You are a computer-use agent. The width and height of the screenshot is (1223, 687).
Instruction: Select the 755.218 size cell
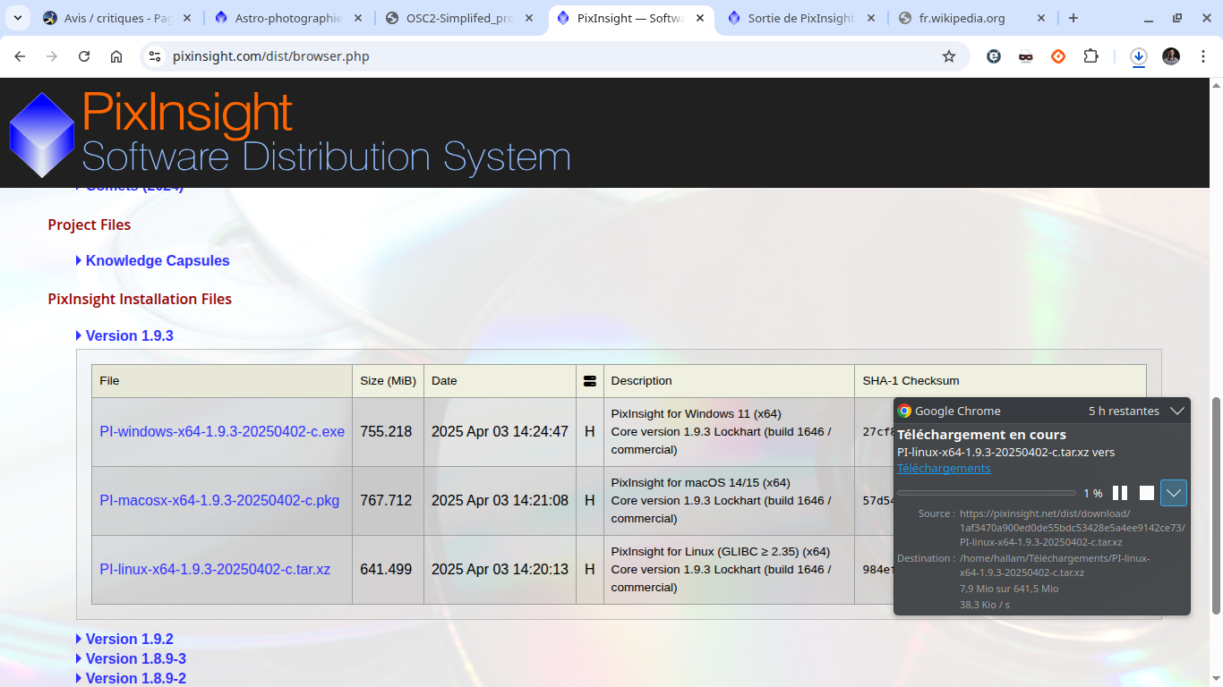pos(386,431)
